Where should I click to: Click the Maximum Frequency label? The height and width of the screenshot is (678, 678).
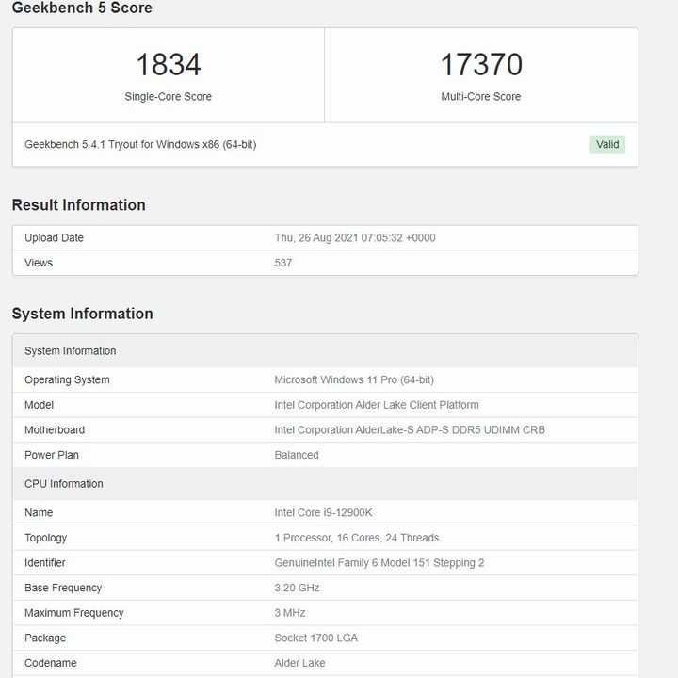(74, 613)
